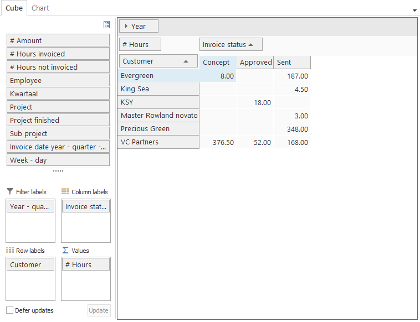
Task: Open the tab list dropdown arrow
Action: (414, 11)
